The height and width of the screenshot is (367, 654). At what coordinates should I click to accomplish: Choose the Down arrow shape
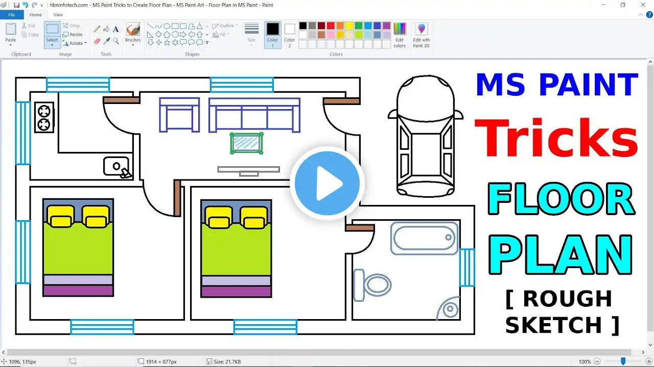tap(150, 42)
